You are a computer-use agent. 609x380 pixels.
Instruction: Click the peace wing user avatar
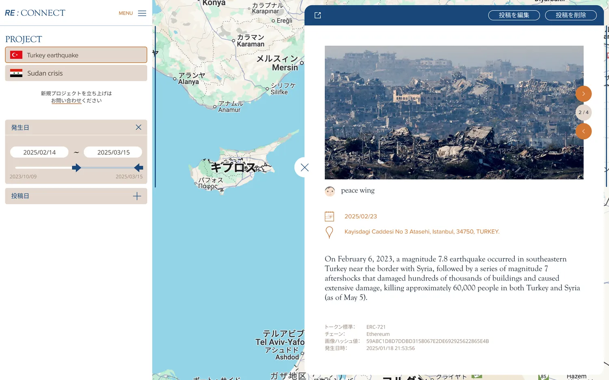[330, 191]
